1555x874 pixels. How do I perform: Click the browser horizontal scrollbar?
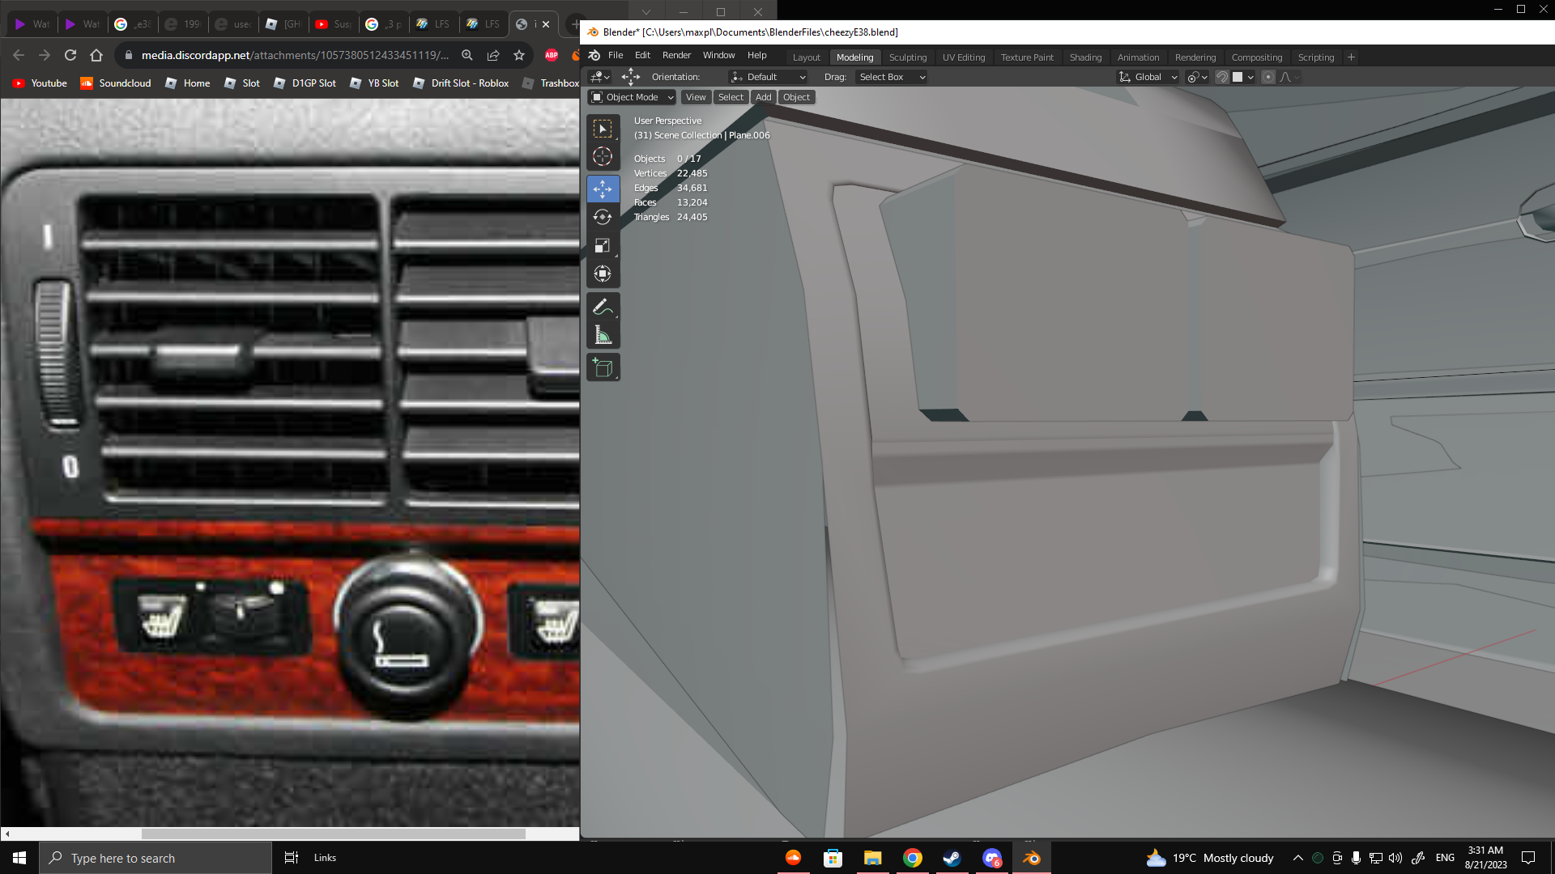(333, 834)
